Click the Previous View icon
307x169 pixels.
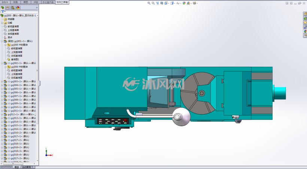[x=157, y=3]
